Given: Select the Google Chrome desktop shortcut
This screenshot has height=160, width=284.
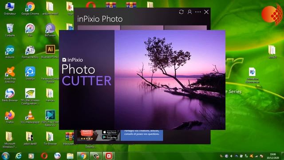Looking at the screenshot, I should (30, 8).
